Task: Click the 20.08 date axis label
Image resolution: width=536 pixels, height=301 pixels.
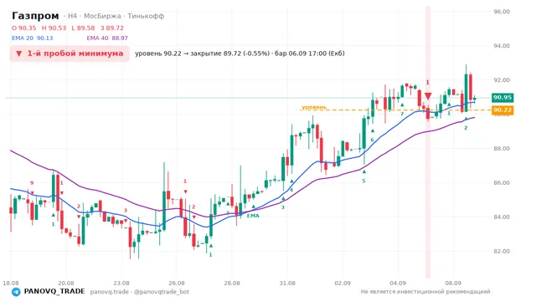Action: 66,283
